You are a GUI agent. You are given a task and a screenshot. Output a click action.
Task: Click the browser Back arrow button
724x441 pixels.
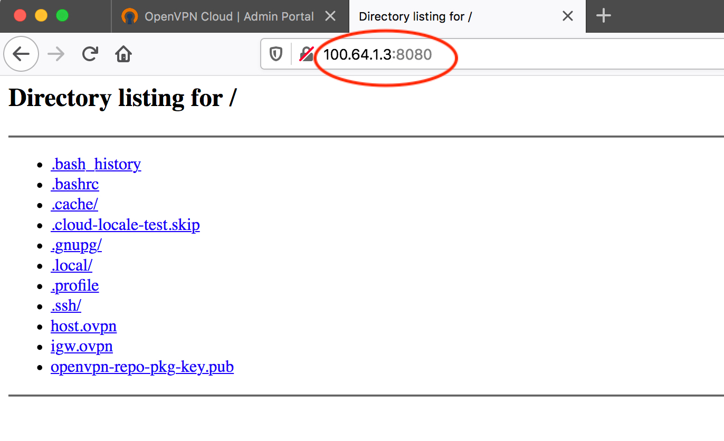click(21, 54)
